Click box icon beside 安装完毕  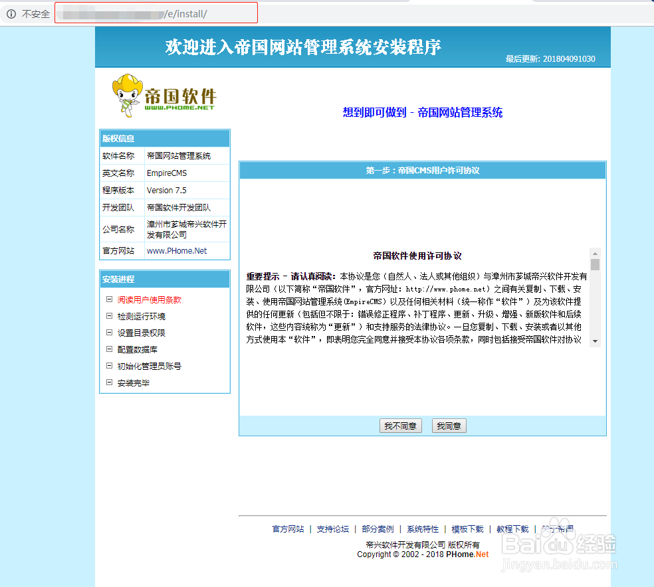pos(109,382)
